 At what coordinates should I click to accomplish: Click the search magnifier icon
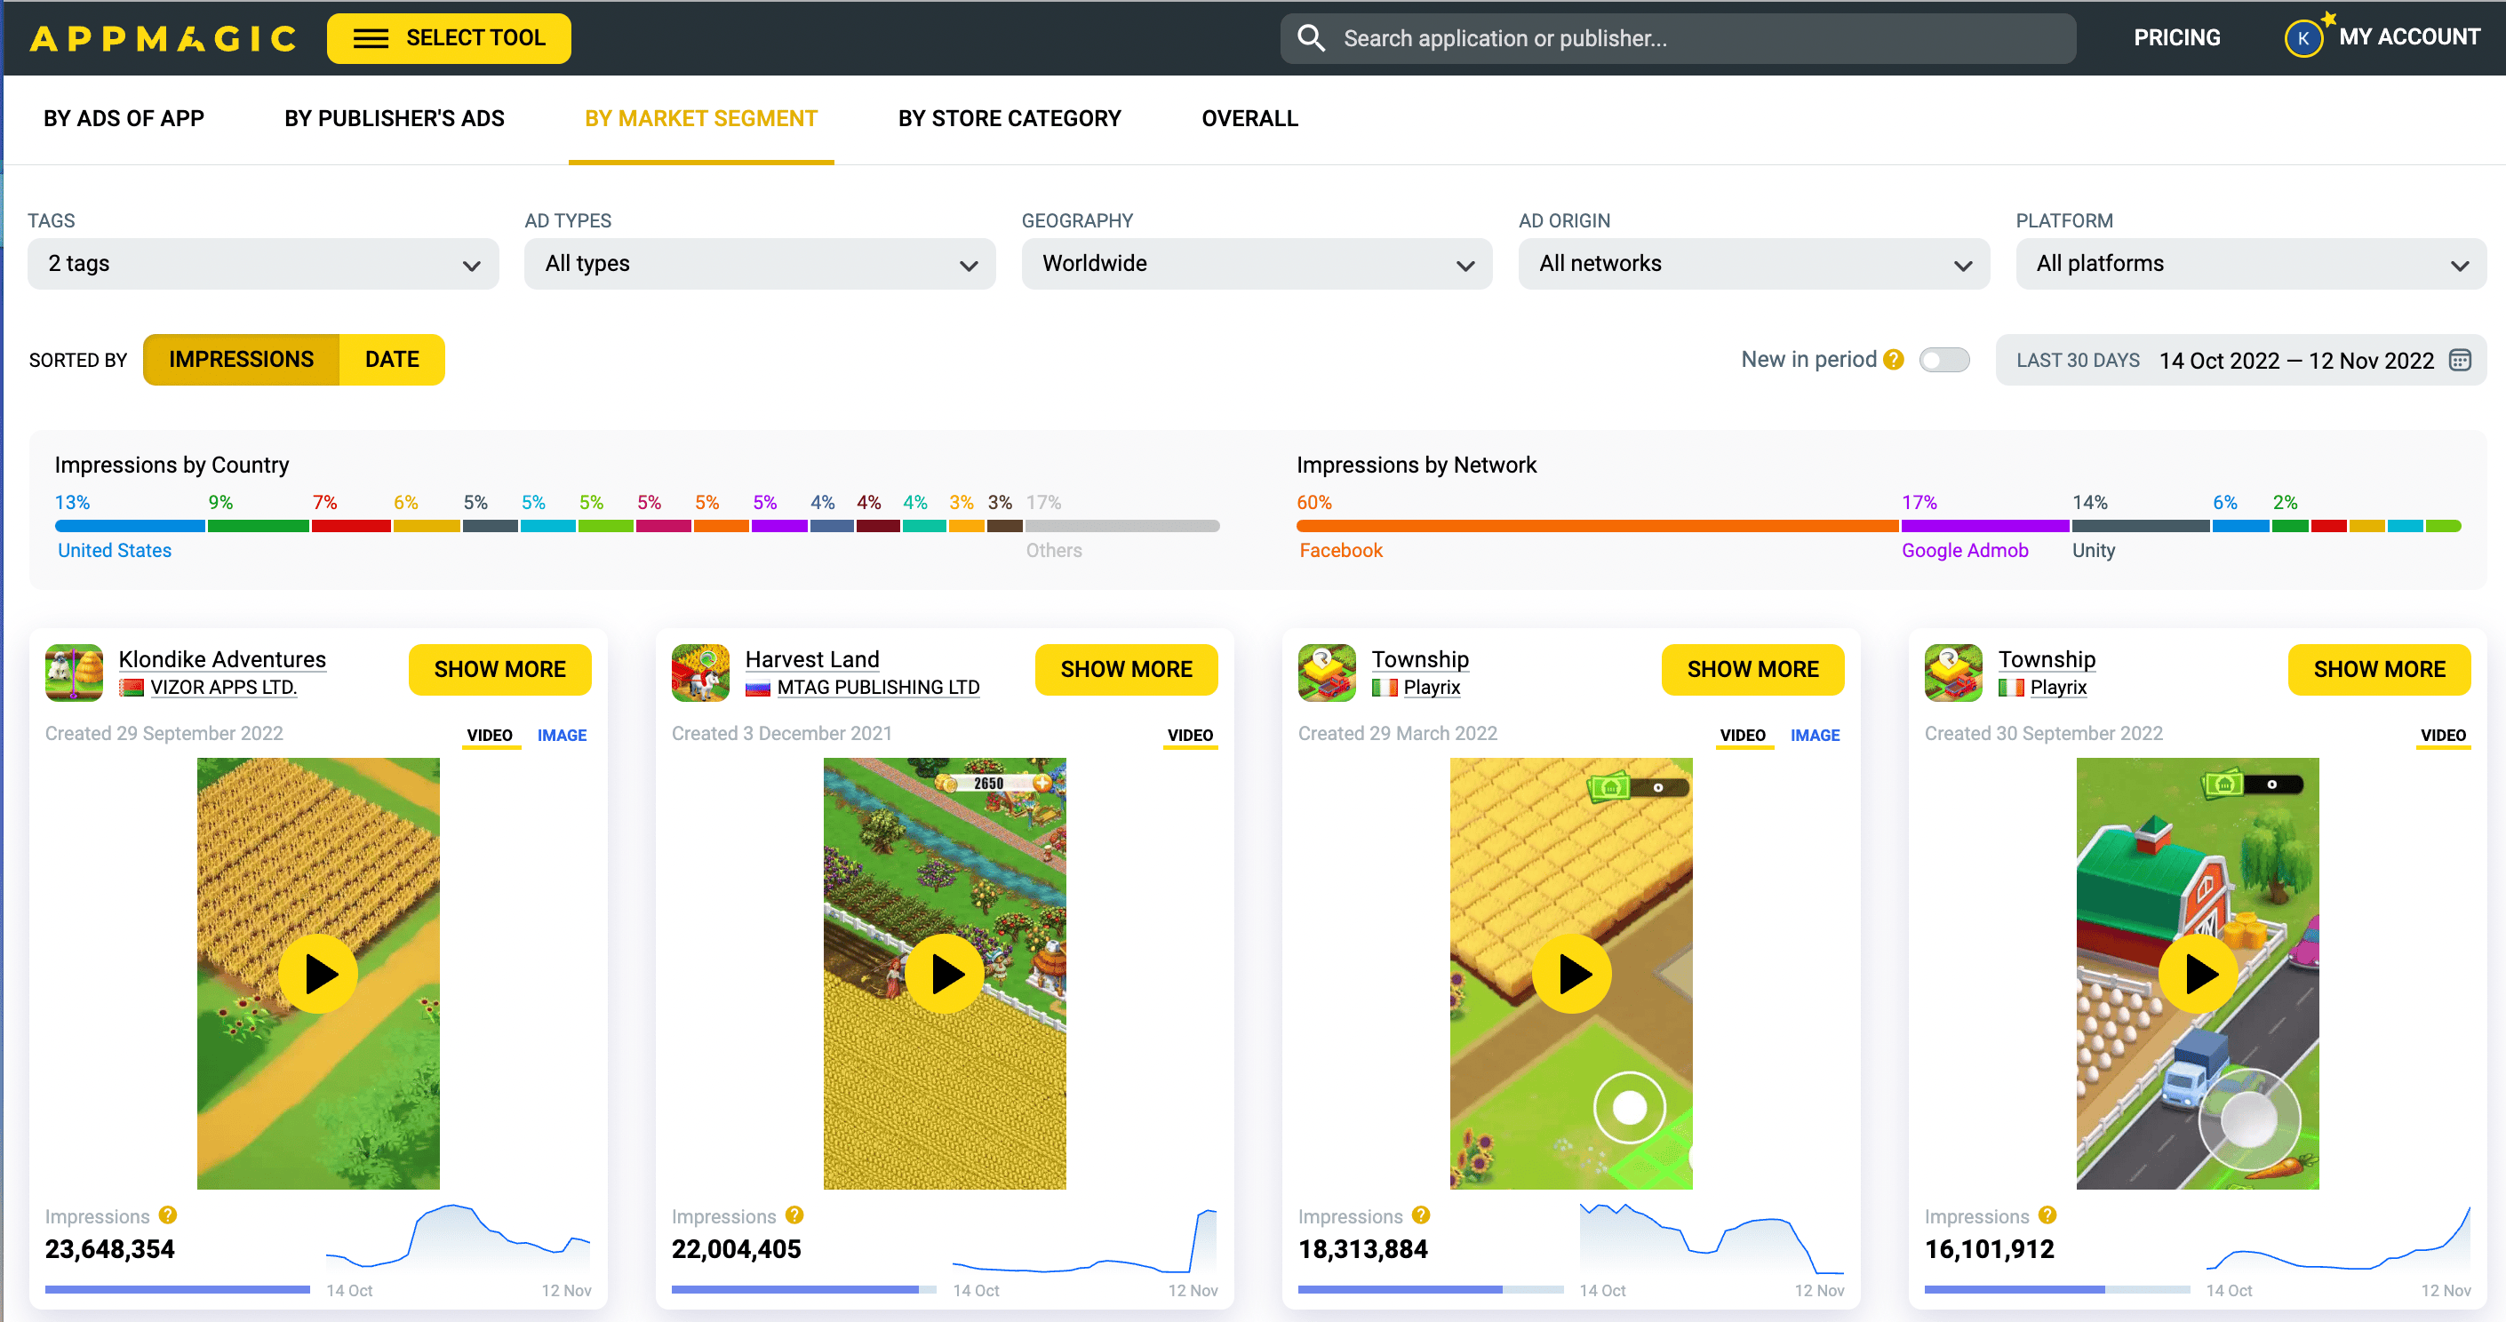tap(1311, 38)
